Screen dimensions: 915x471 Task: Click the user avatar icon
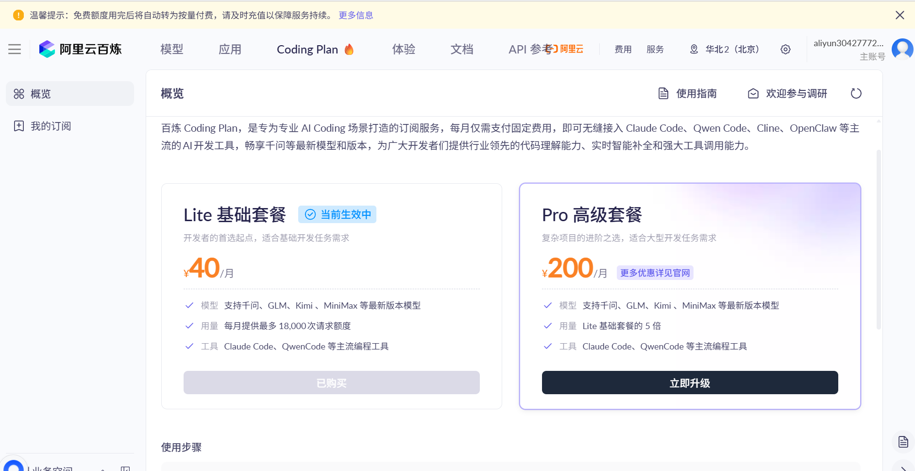coord(902,49)
